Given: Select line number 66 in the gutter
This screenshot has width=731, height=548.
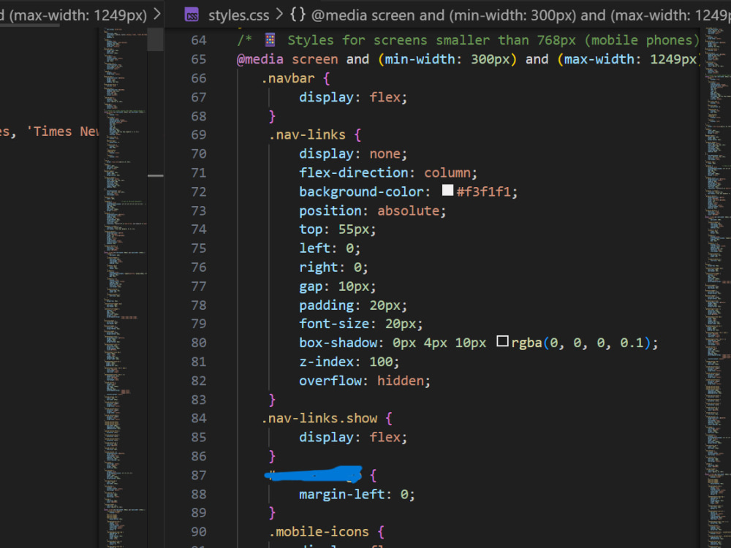Looking at the screenshot, I should point(199,78).
